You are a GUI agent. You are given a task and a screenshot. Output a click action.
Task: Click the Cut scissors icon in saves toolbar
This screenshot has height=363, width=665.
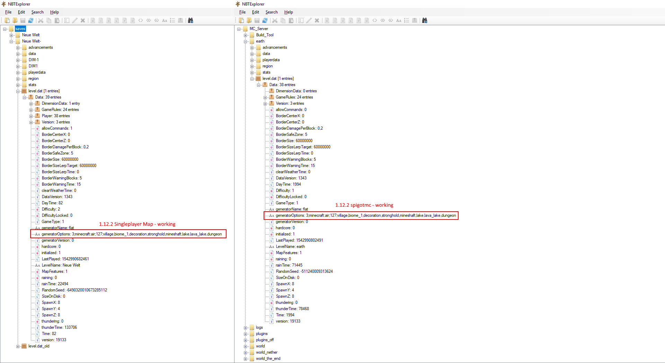pos(41,20)
